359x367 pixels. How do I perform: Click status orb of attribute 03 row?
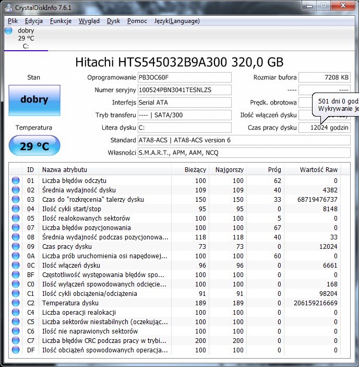click(x=16, y=199)
